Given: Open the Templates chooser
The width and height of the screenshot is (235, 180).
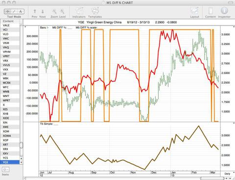Looking at the screenshot, I should (x=95, y=11).
